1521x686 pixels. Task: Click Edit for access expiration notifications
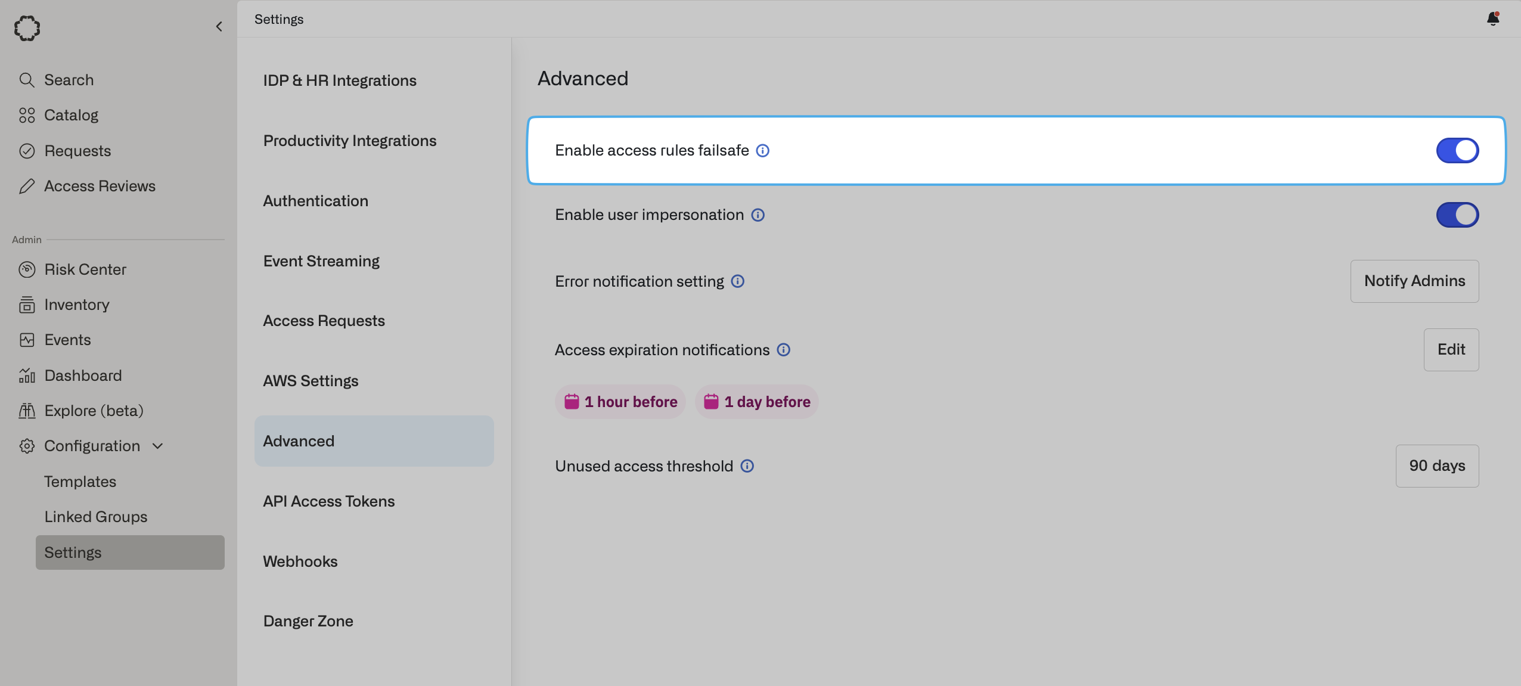pyautogui.click(x=1451, y=349)
